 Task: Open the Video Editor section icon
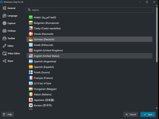(4, 53)
